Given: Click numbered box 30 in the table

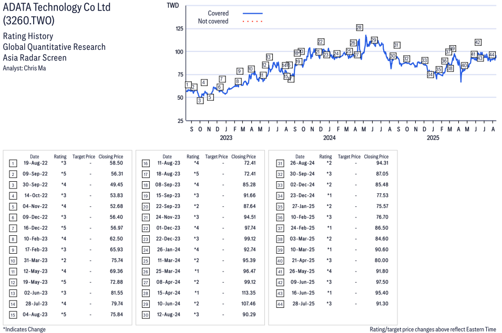Looking at the screenshot, I should [x=146, y=315].
